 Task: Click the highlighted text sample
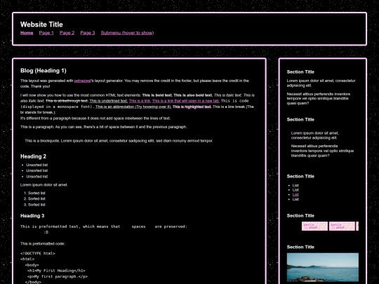[192, 107]
